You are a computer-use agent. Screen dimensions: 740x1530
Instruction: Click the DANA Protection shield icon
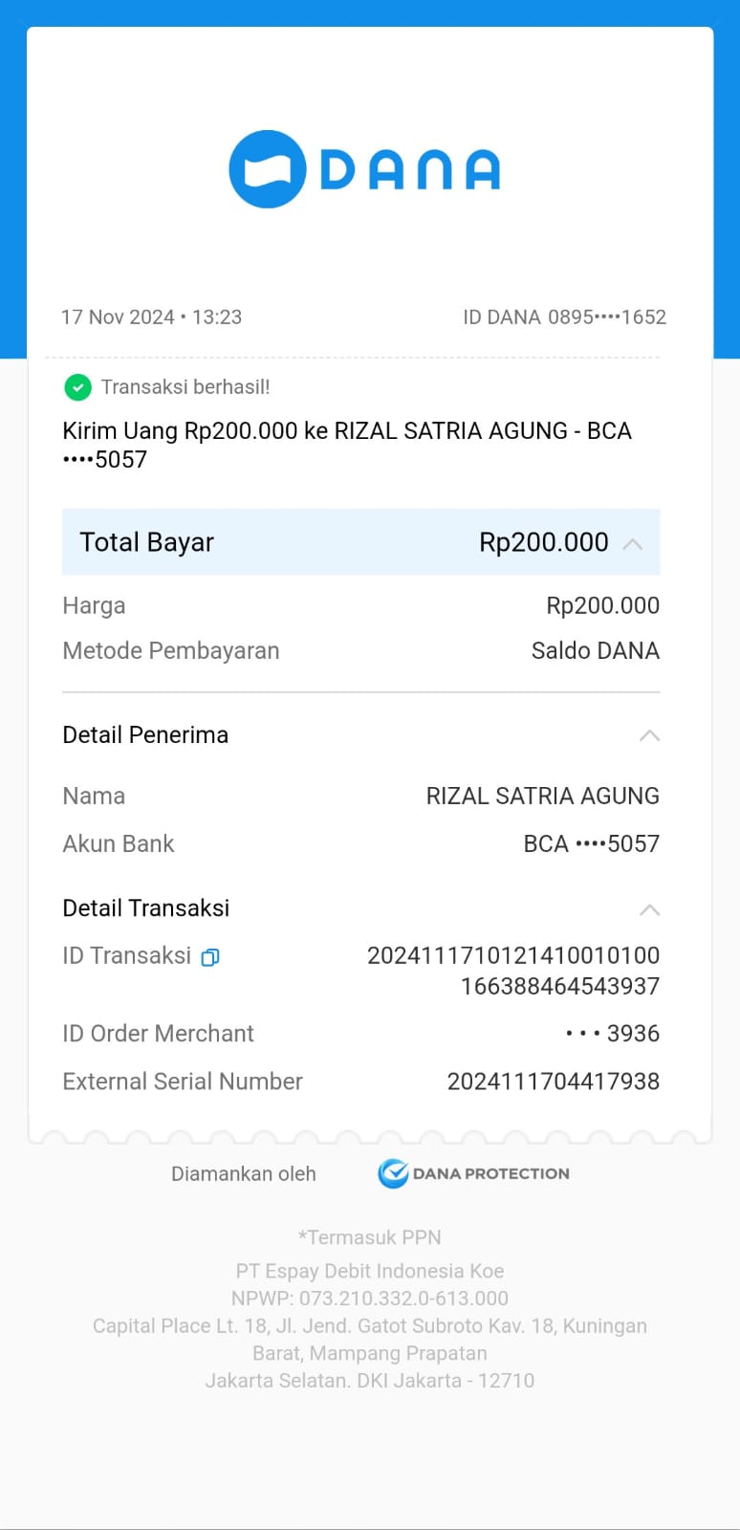393,1173
